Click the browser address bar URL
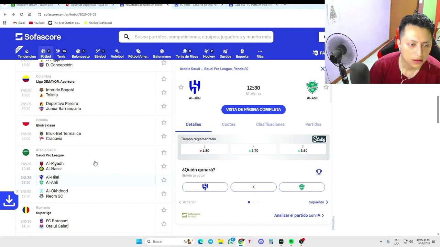 [70, 14]
